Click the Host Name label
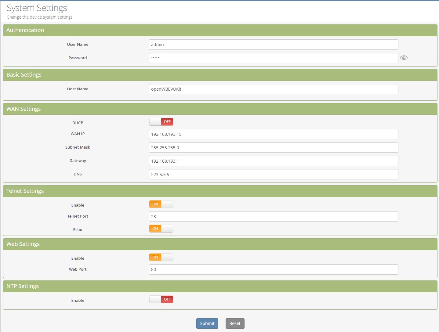Viewport: 439px width, 332px height. coord(78,89)
